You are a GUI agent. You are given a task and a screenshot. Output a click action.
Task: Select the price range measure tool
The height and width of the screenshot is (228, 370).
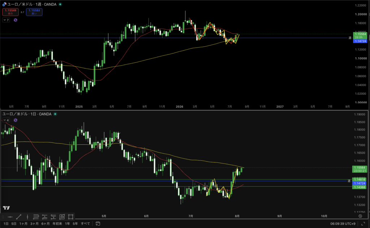[62, 217]
